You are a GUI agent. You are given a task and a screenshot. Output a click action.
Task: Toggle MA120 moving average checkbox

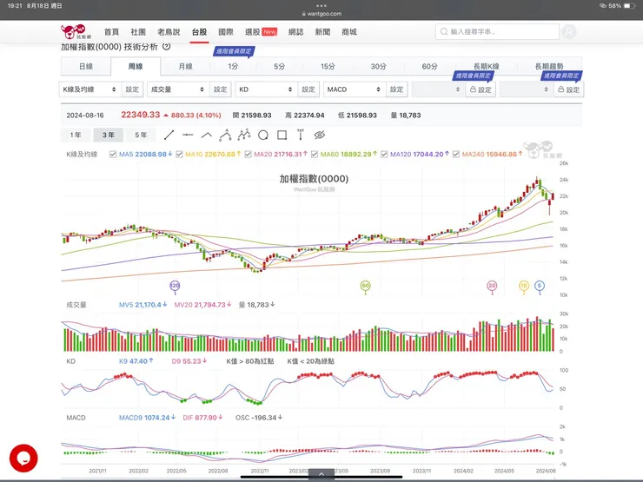click(384, 154)
